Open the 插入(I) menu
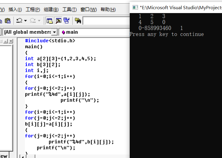 click(x=15, y=10)
